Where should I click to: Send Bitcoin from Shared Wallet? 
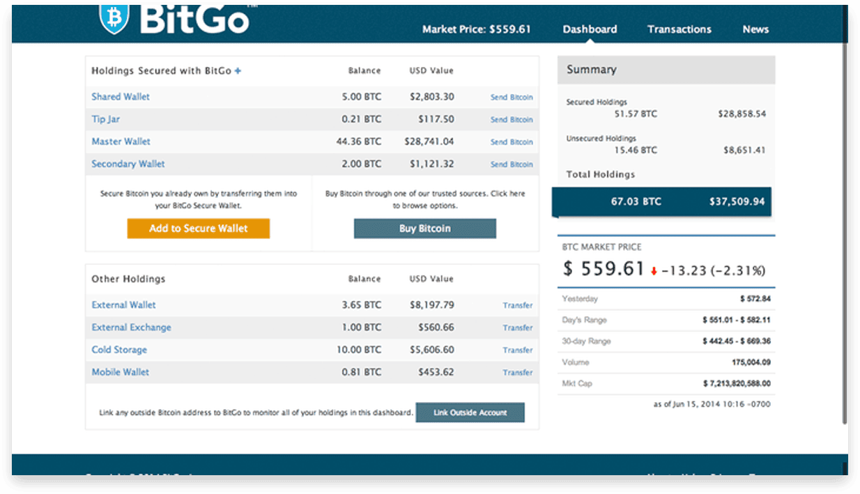512,98
